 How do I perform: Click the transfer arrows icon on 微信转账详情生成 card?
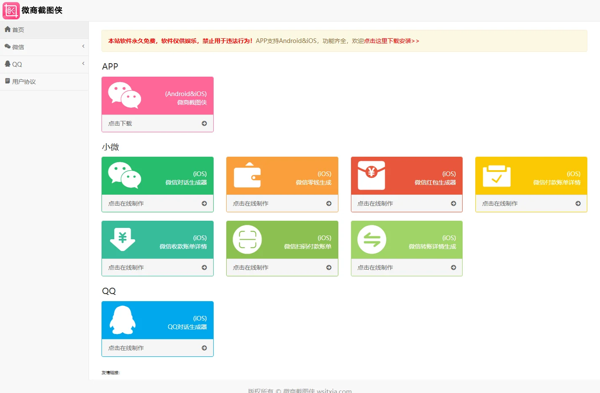click(372, 239)
